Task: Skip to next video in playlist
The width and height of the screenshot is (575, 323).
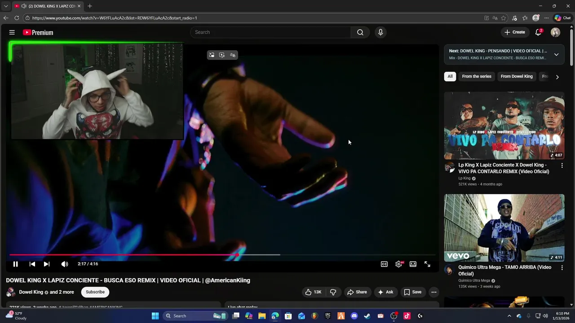Action: click(47, 264)
